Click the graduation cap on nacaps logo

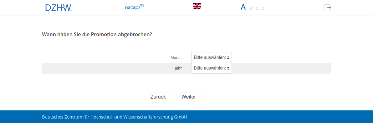tap(142, 5)
